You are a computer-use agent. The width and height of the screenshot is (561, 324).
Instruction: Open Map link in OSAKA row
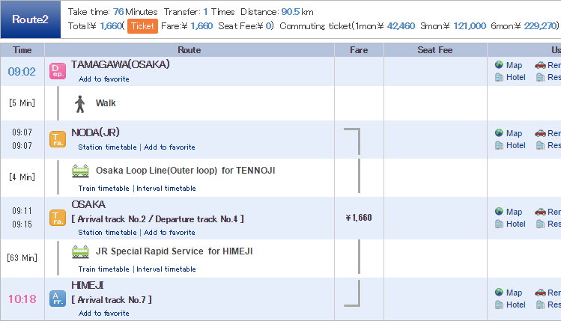514,212
